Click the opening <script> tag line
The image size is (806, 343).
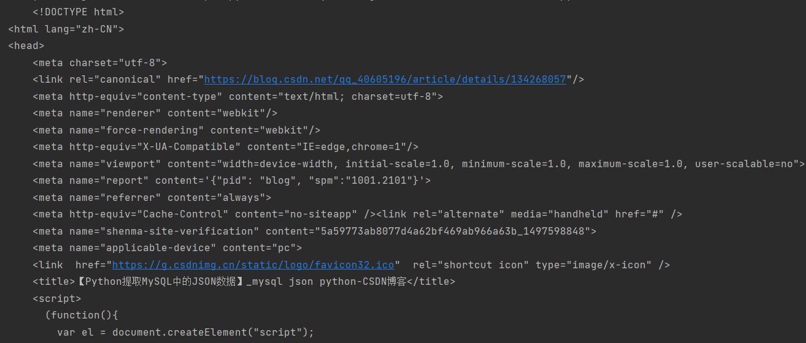(x=56, y=299)
